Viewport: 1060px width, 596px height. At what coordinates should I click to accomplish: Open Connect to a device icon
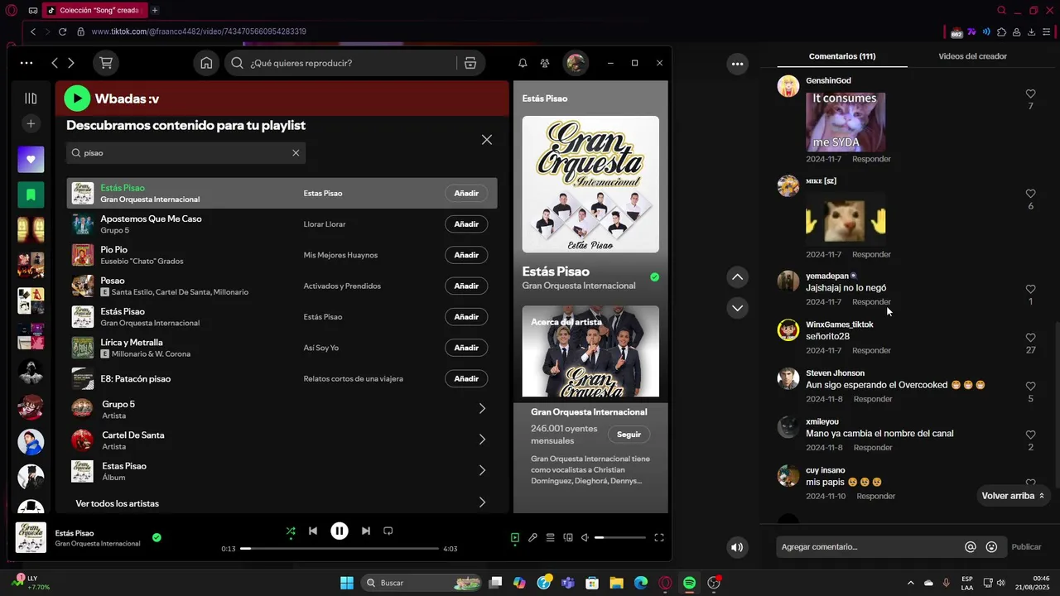568,537
